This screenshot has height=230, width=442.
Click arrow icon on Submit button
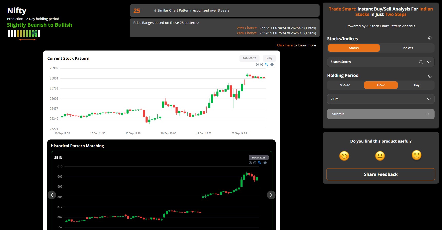tap(427, 114)
